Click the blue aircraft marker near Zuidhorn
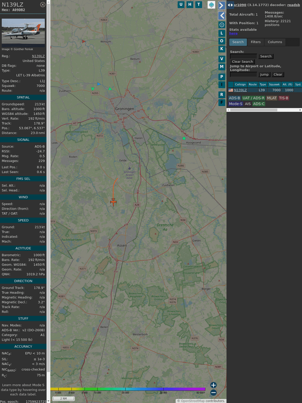 [x=99, y=84]
